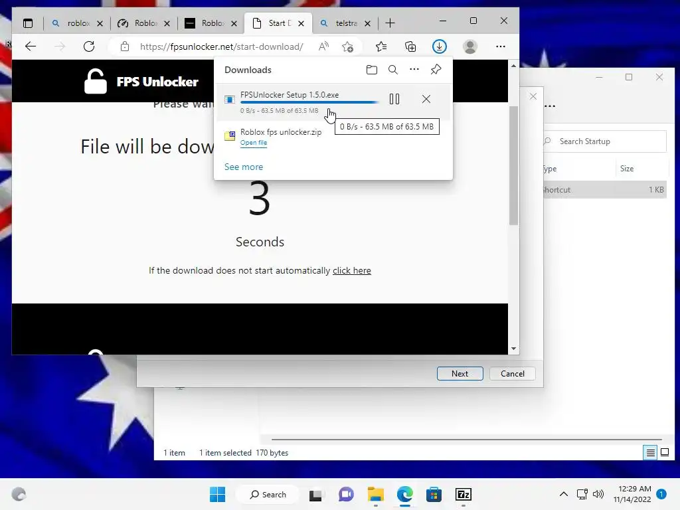This screenshot has height=510, width=680.
Task: Click scroll down arrow on page
Action: [513, 349]
